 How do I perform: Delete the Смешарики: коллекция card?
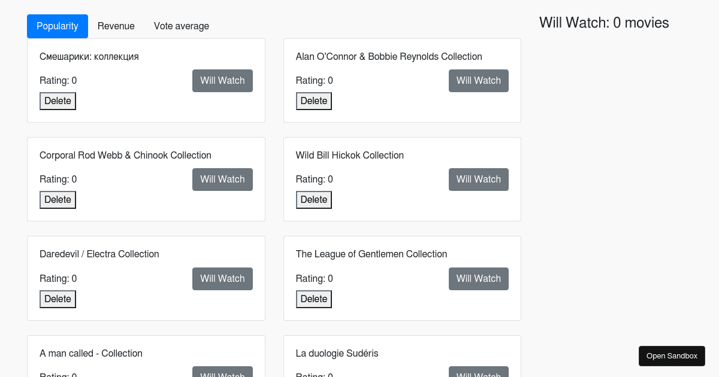pyautogui.click(x=58, y=101)
